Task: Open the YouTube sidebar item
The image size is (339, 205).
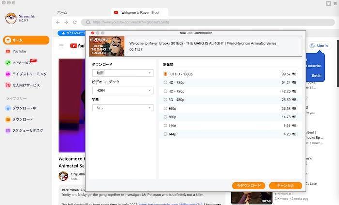Action: coord(19,51)
